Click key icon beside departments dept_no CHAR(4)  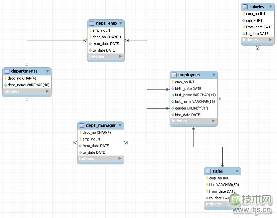(x=5, y=78)
